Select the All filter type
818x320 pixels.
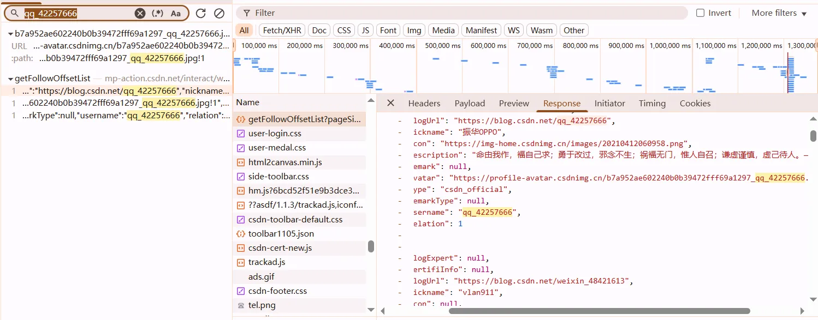pyautogui.click(x=244, y=31)
